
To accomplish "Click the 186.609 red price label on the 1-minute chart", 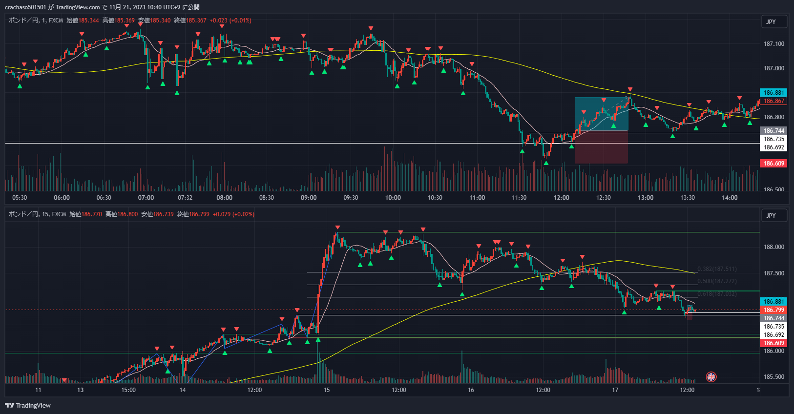I will coord(773,164).
